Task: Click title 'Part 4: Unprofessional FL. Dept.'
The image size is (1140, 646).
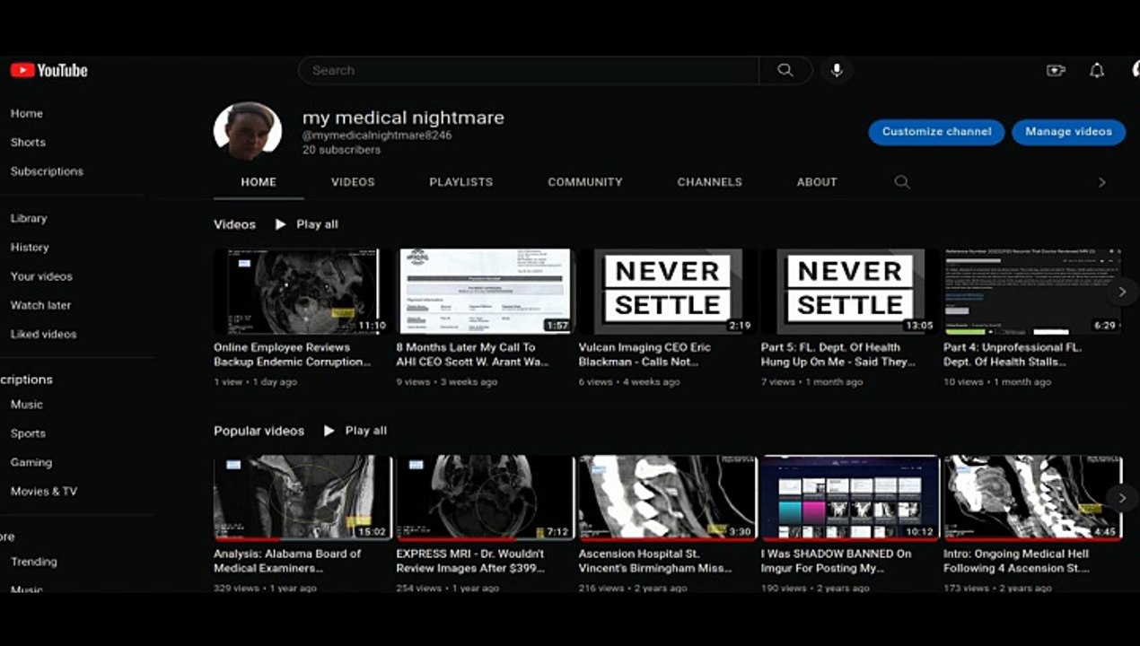Action: (1013, 354)
